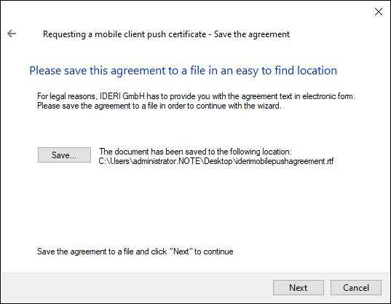Click the wizard title 'Requesting a mobile client push certificate'
Viewport: 391px width, 304px height.
[x=125, y=34]
